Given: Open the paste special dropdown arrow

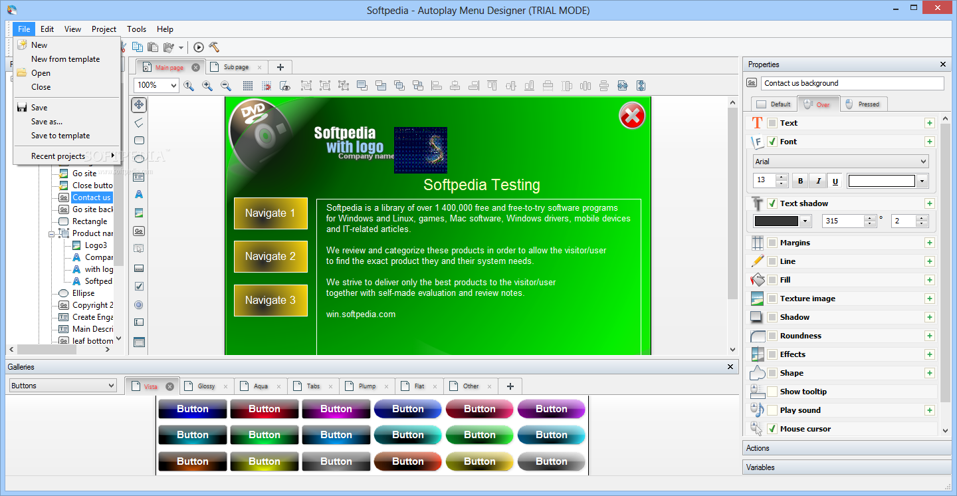Looking at the screenshot, I should [181, 48].
